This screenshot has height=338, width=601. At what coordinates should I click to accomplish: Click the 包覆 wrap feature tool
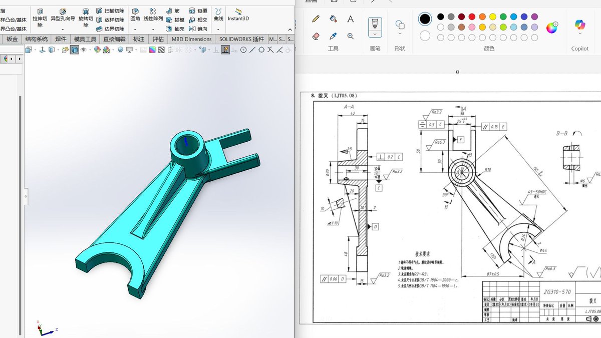(x=198, y=11)
